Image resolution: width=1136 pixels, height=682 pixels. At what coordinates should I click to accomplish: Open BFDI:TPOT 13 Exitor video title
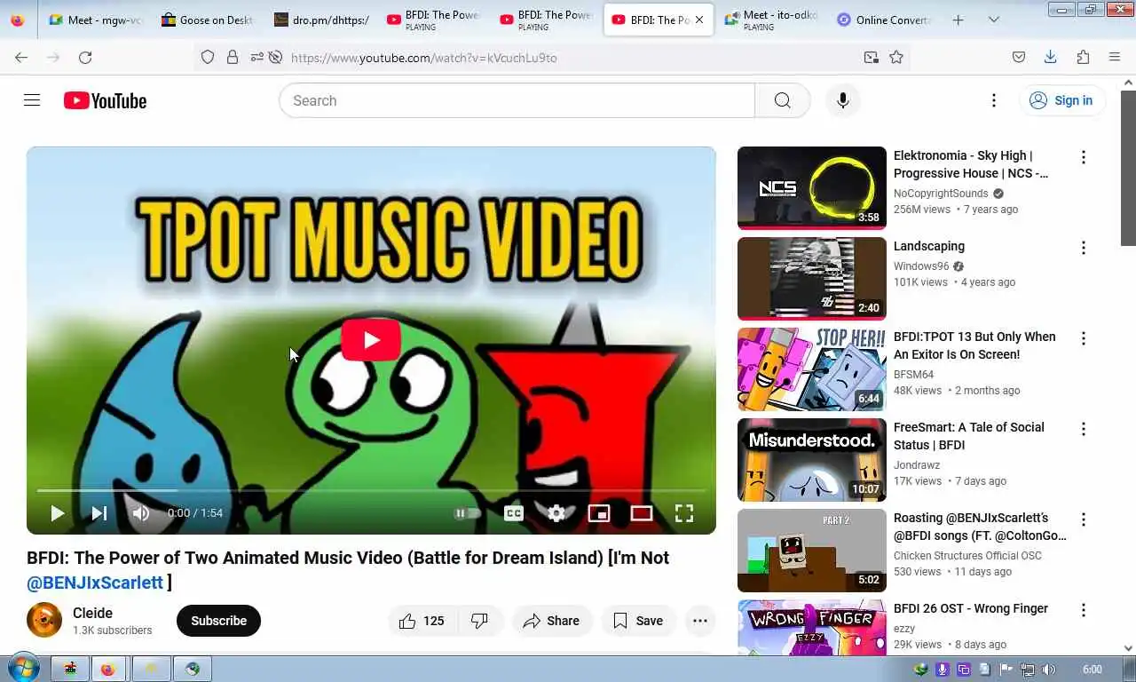point(974,345)
